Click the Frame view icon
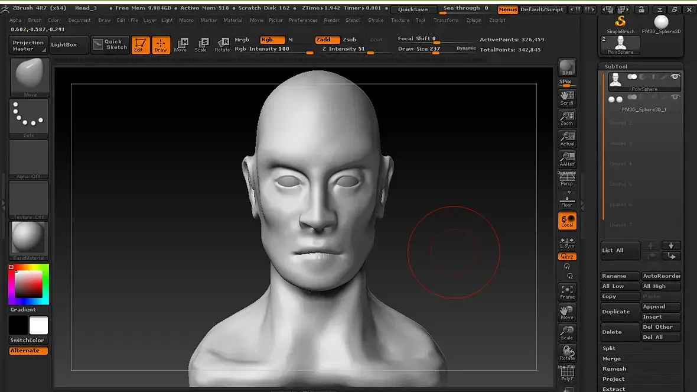The width and height of the screenshot is (697, 392). 567,291
